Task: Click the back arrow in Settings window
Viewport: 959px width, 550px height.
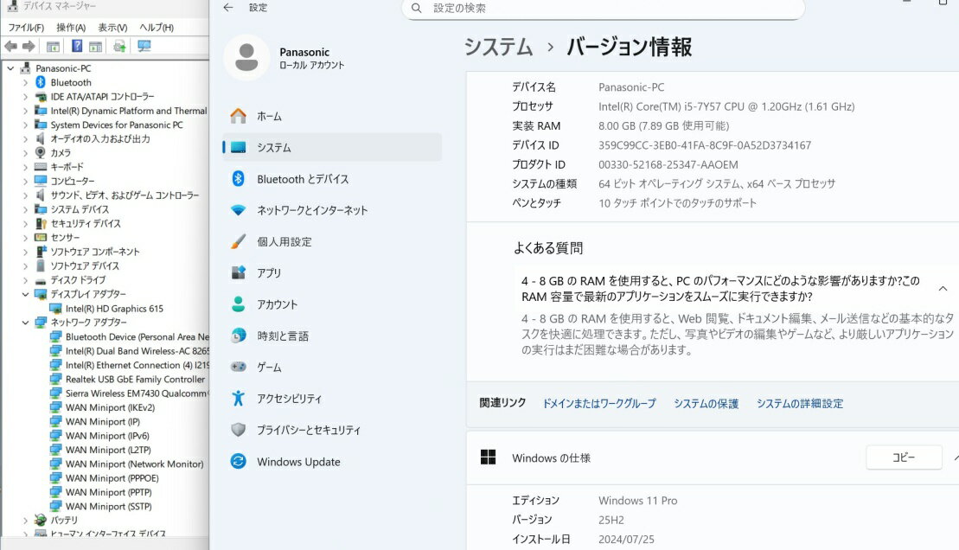Action: (228, 8)
